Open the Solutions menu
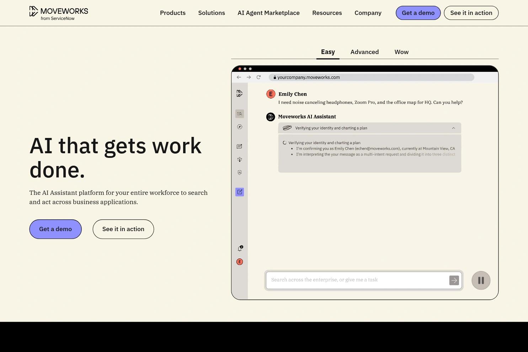This screenshot has width=528, height=352. (212, 13)
